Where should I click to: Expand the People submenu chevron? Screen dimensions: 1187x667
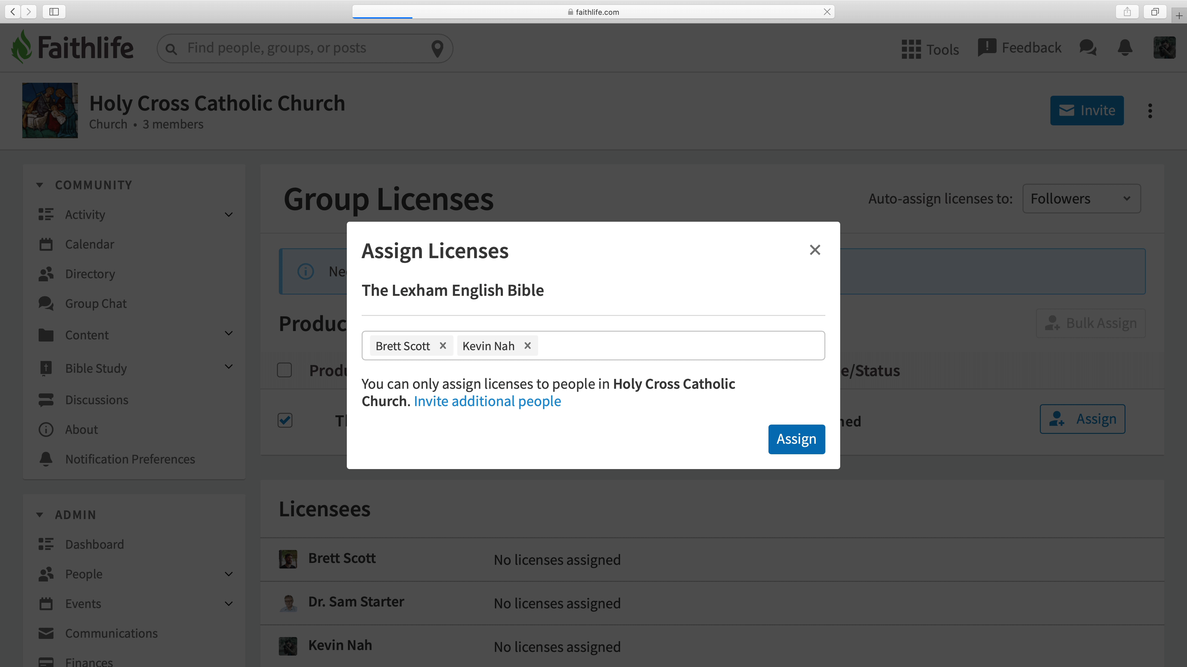[228, 574]
